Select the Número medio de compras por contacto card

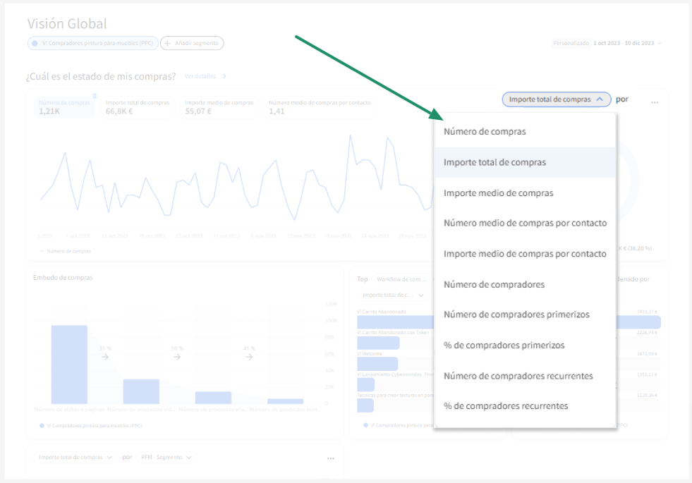pyautogui.click(x=320, y=107)
